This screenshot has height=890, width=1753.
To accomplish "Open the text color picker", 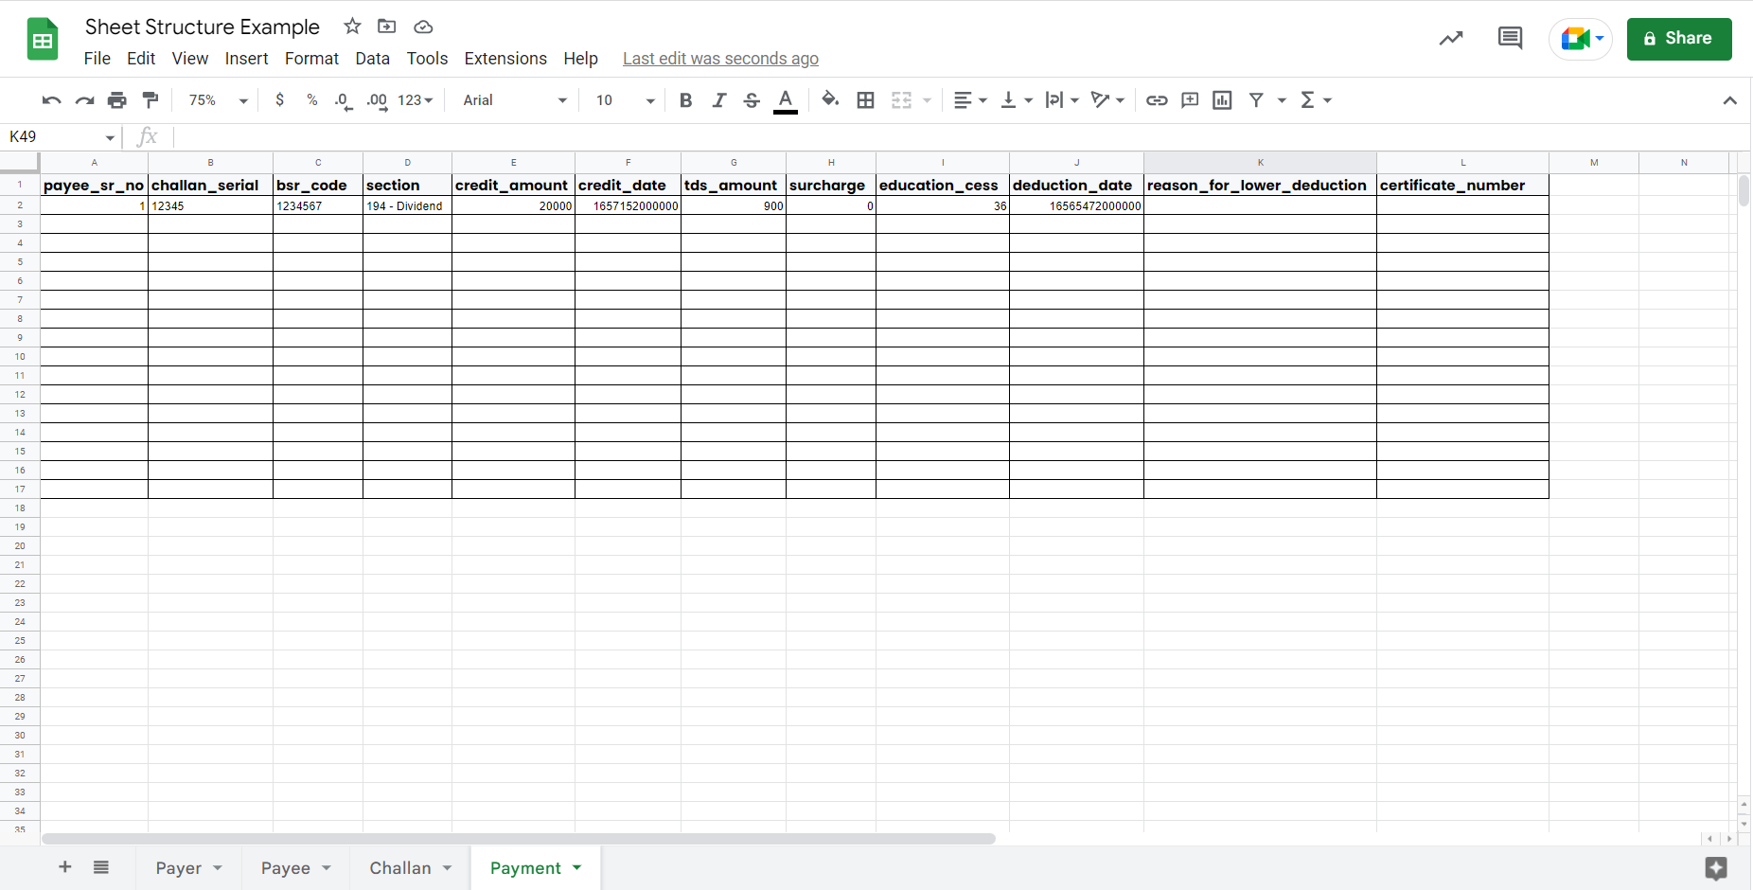I will [786, 100].
